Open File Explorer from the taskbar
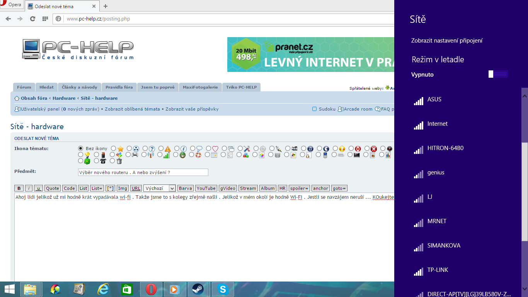The image size is (528, 297). tap(30, 289)
